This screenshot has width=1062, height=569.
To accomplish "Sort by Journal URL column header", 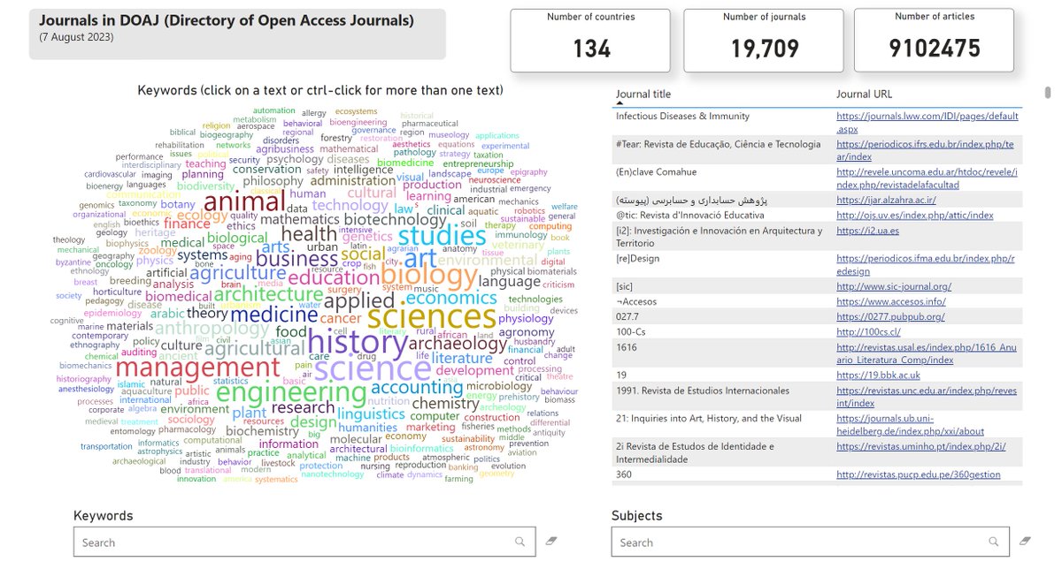I will [x=865, y=94].
